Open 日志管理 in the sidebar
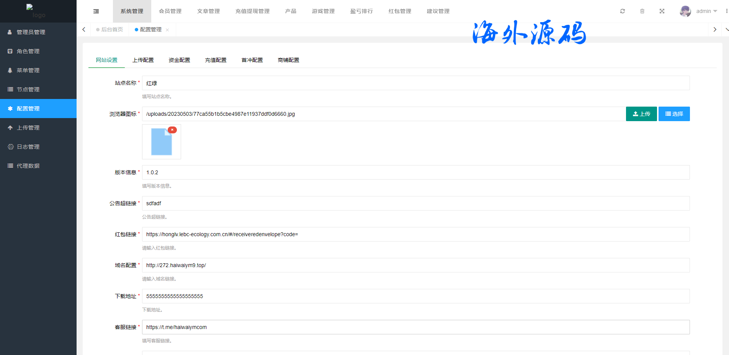 click(x=28, y=147)
